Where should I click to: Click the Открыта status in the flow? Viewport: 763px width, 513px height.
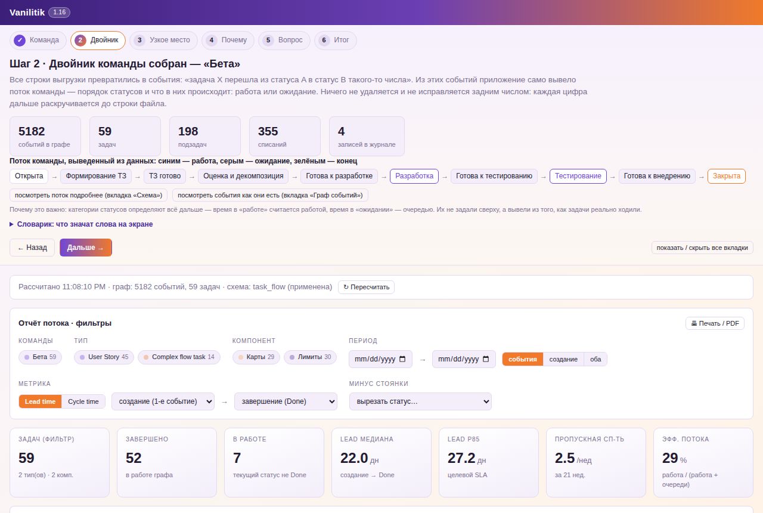(29, 176)
